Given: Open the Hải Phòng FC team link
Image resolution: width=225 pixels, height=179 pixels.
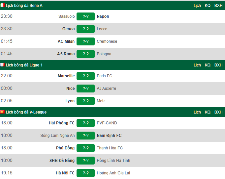Looking at the screenshot, I should (62, 123).
